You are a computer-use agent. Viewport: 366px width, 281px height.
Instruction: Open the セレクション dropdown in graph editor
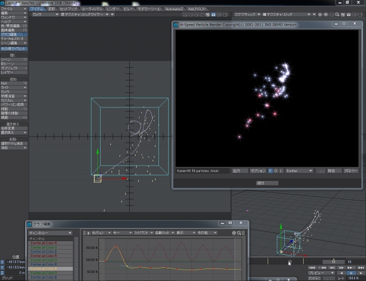tap(101, 233)
